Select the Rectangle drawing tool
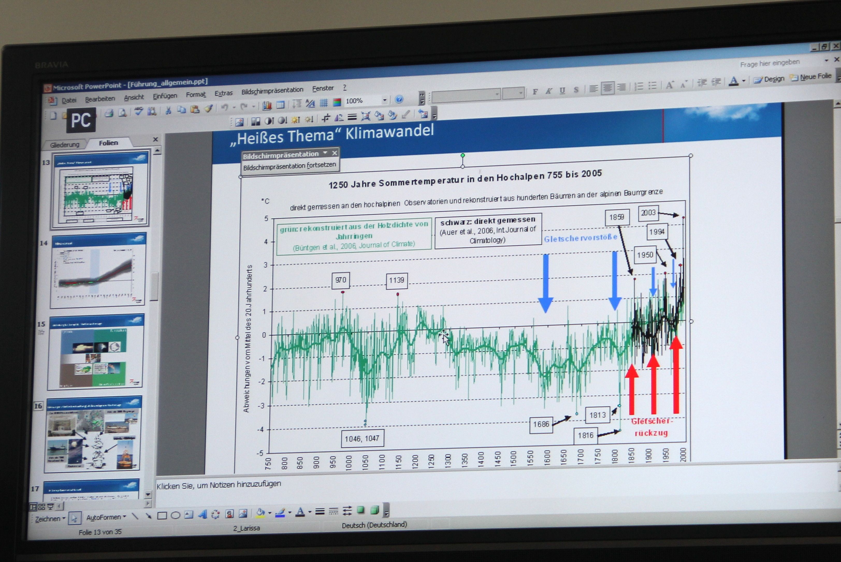The height and width of the screenshot is (562, 841). pyautogui.click(x=162, y=516)
